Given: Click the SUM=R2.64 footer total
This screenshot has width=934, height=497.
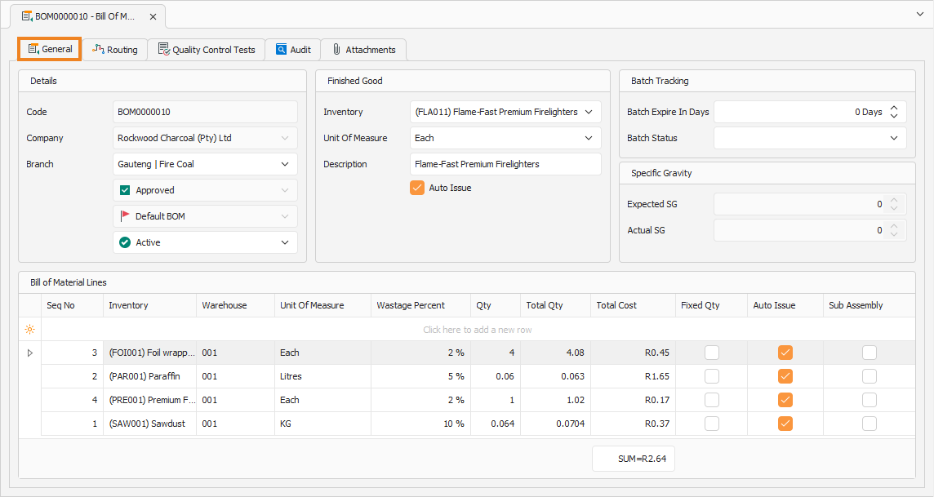Looking at the screenshot, I should tap(634, 459).
